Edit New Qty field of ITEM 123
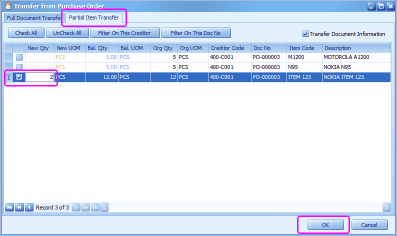Viewport: 397px width, 236px height. [40, 77]
